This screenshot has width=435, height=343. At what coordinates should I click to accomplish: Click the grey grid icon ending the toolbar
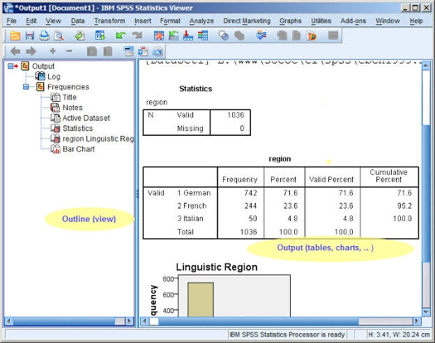click(333, 36)
